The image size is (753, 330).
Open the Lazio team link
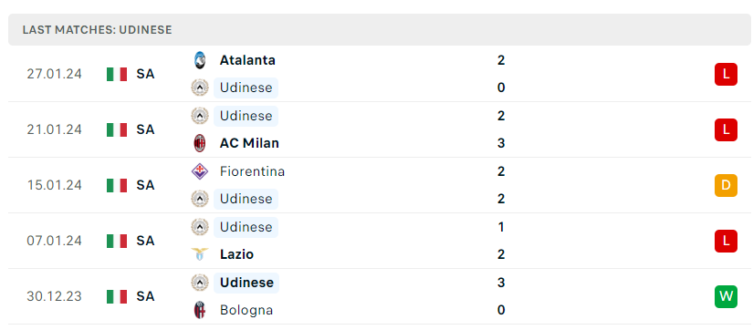[236, 254]
